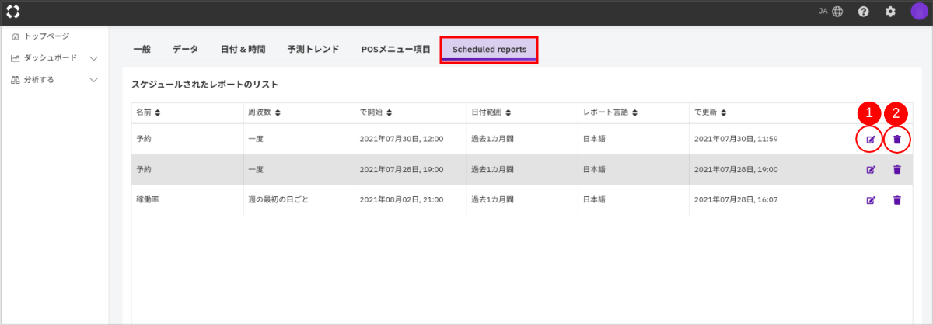The height and width of the screenshot is (325, 933).
Task: Go to トップページ in sidebar
Action: [x=46, y=36]
